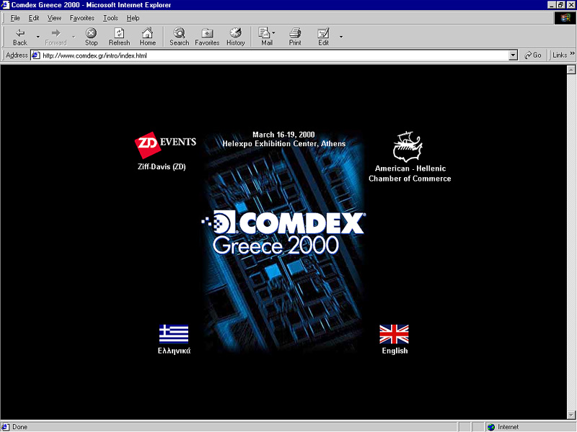Click the Edit toolbar button
Screen dimensions: 577x432
pos(323,37)
